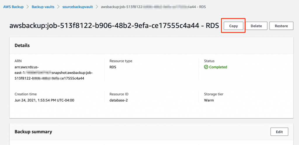Click the Copy button
Image resolution: width=299 pixels, height=145 pixels.
point(233,26)
